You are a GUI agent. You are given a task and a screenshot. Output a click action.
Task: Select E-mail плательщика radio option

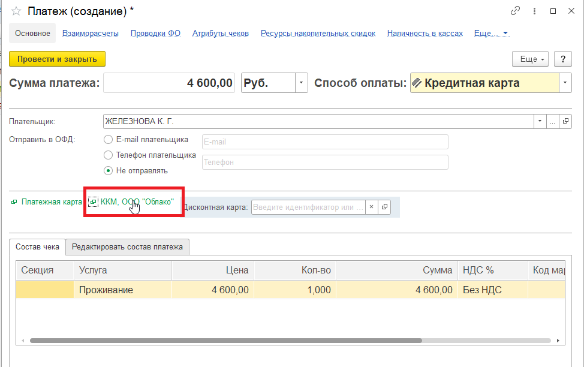109,140
